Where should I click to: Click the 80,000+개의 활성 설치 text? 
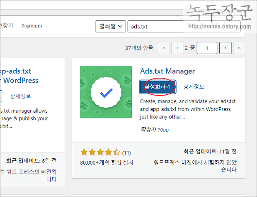pos(107,163)
